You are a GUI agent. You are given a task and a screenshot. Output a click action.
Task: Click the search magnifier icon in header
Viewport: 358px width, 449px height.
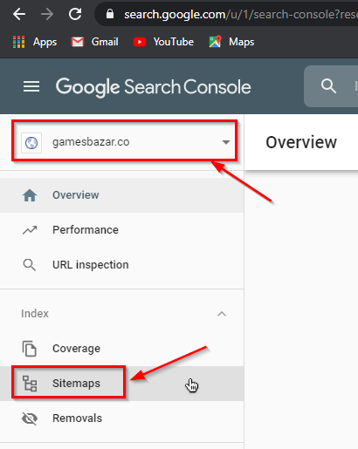[x=328, y=86]
